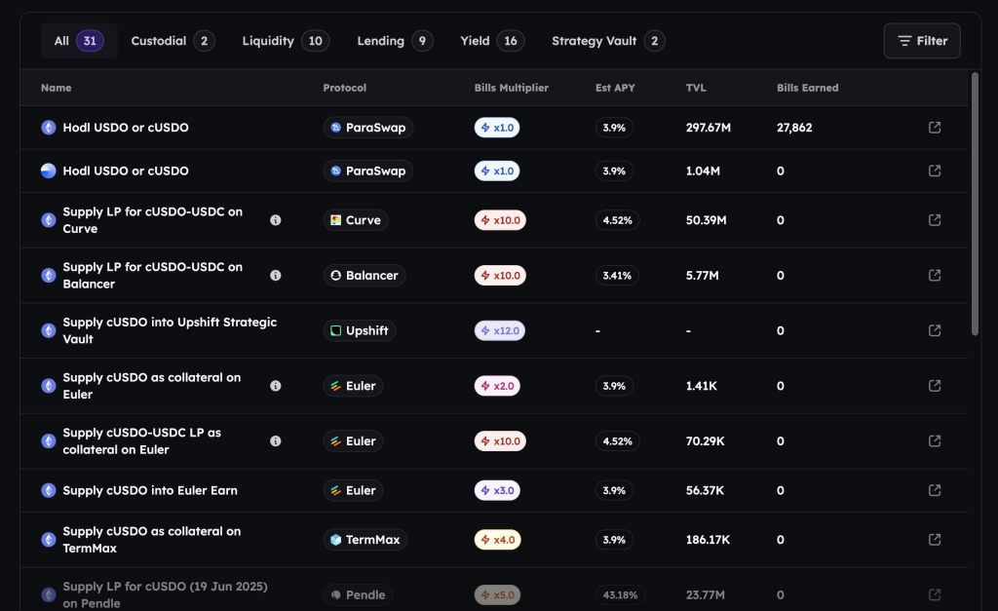Open external link for TermMax collateral row
Screen dimensions: 998x611
[935, 540]
